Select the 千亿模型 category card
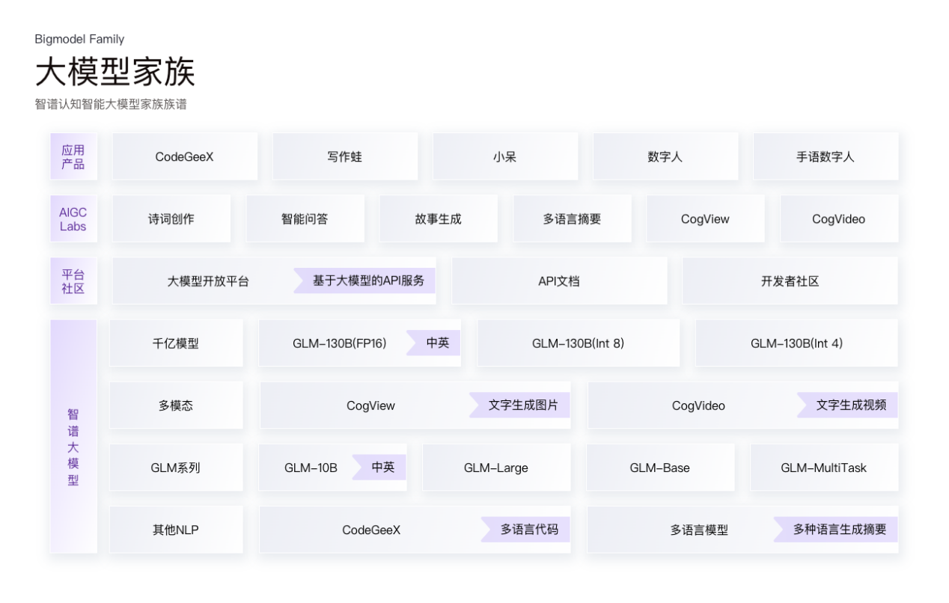 tap(176, 343)
